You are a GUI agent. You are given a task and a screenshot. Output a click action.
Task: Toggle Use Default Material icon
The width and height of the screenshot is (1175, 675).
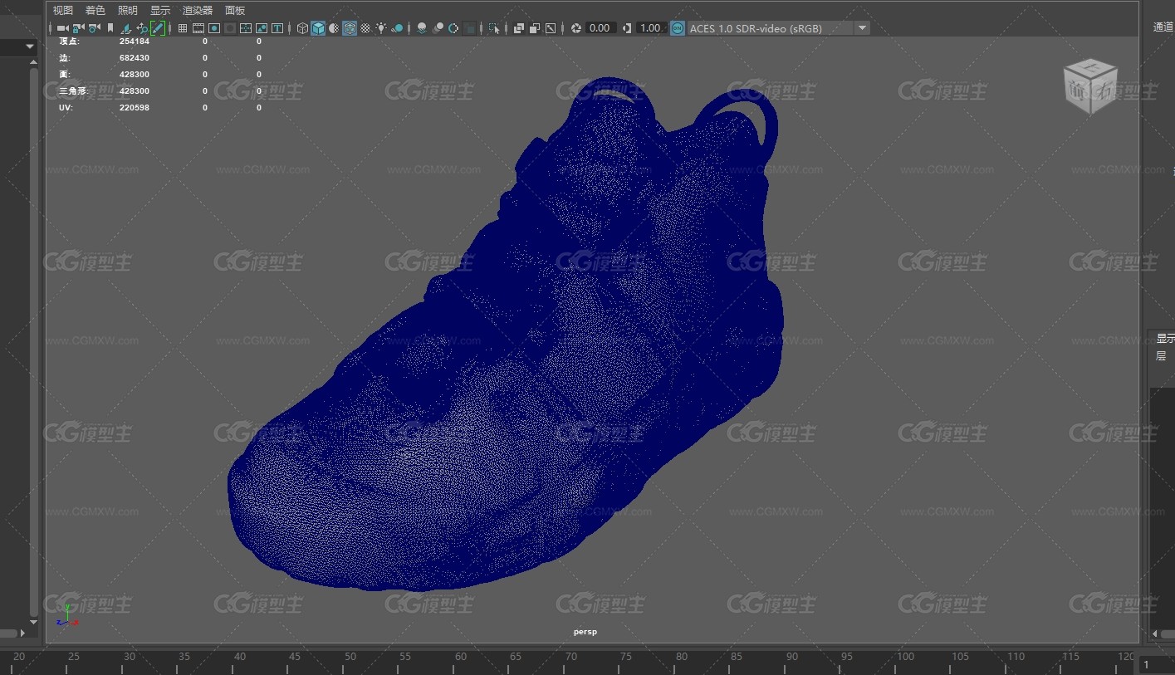click(x=335, y=28)
